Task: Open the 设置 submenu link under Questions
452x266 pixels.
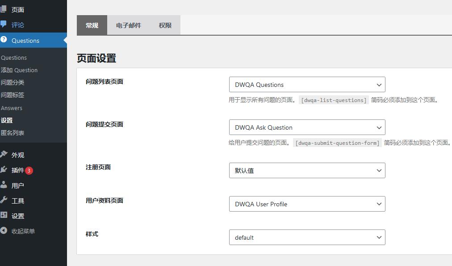Action: point(7,120)
